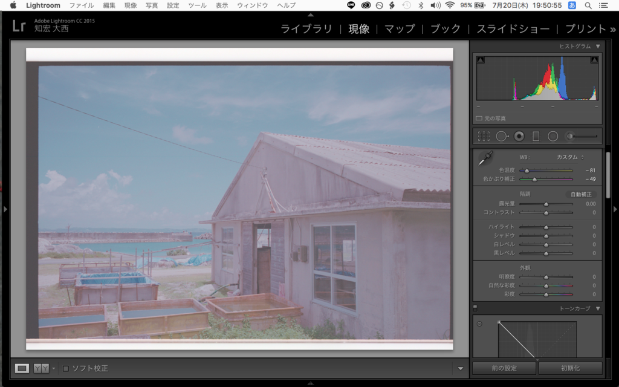Toggle 元の写真 original photo checkbox

pyautogui.click(x=479, y=118)
